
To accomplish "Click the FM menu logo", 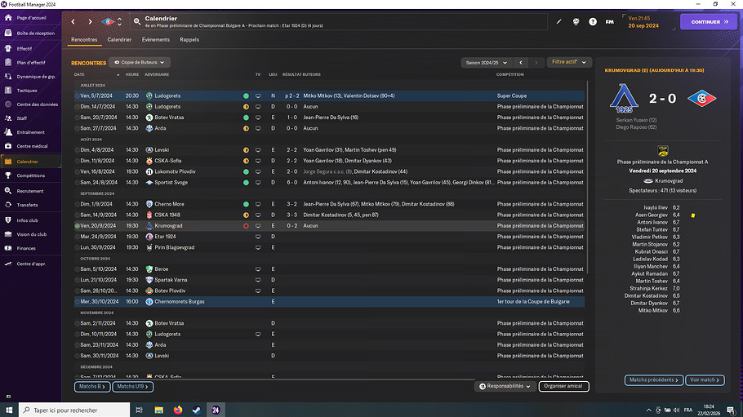I will tap(609, 21).
